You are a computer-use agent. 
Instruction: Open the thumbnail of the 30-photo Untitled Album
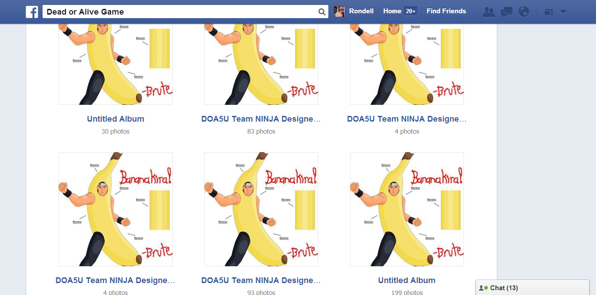pos(116,64)
